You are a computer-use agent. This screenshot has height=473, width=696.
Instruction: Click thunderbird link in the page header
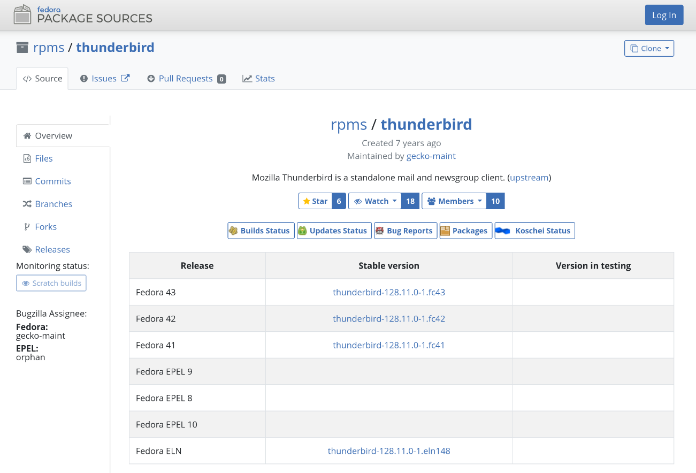tap(115, 47)
